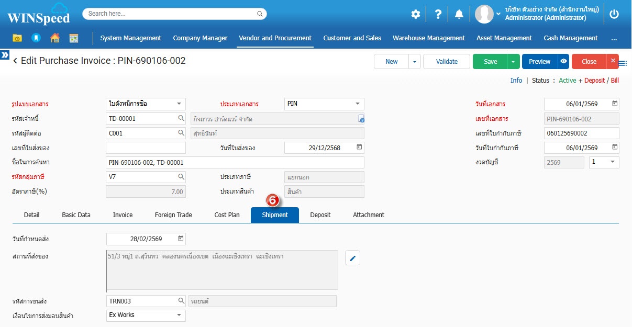Open the Warehouse Management menu
The width and height of the screenshot is (632, 327).
[428, 38]
